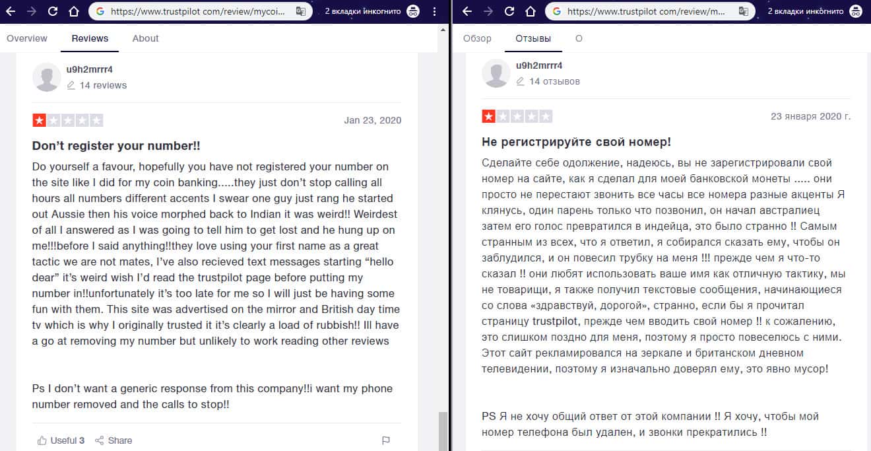Click the u9h2mrrr4 username in right pane
This screenshot has width=871, height=451.
click(x=539, y=65)
